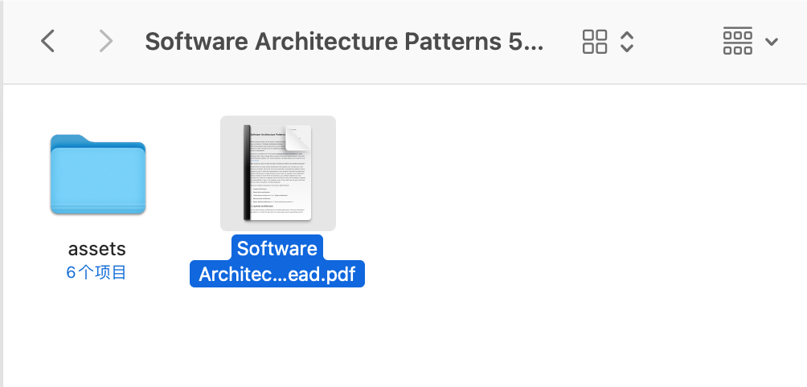Open the view switcher up-down arrows
The image size is (807, 387).
[x=628, y=42]
